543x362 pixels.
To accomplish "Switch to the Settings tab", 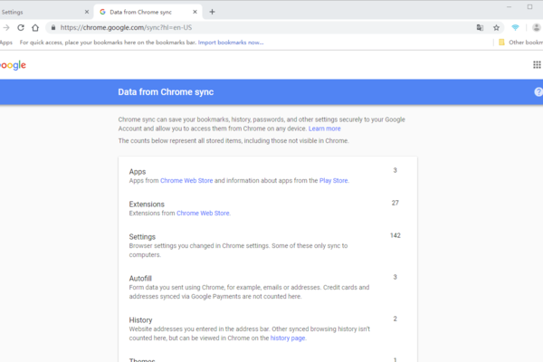I will [43, 12].
